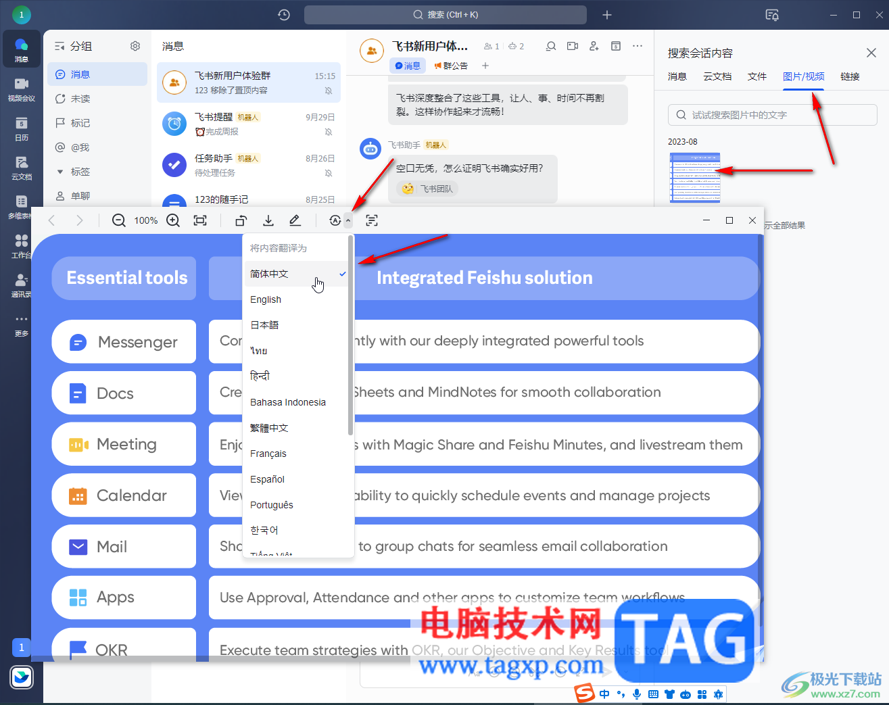Click the extract text icon

click(x=372, y=220)
